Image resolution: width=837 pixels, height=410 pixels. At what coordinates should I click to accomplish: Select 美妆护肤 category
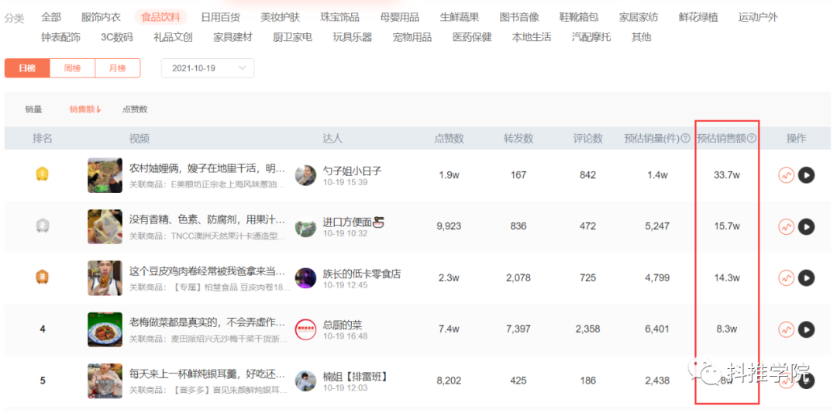tap(281, 17)
